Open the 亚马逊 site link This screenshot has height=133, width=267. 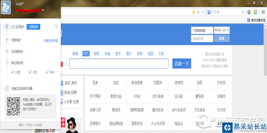179,96
